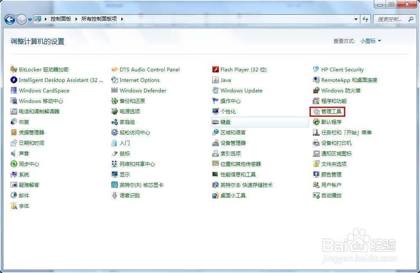Screen dimensions: 420x273
Task: Open 任务栏和「开始」菜单 link
Action: 346,132
